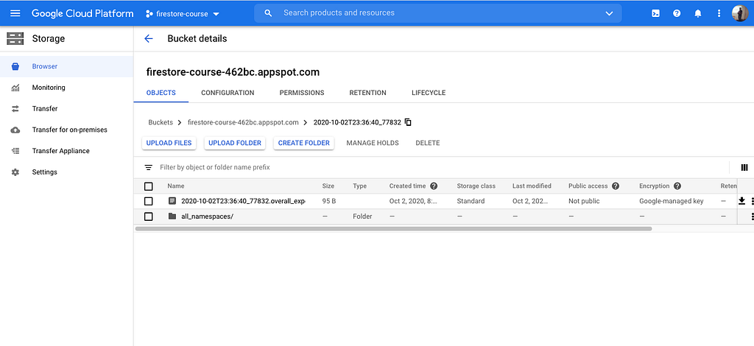This screenshot has height=346, width=754.
Task: Click the Last modified column header
Action: tap(532, 186)
